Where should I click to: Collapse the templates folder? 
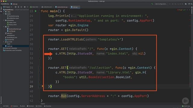tap(4, 20)
